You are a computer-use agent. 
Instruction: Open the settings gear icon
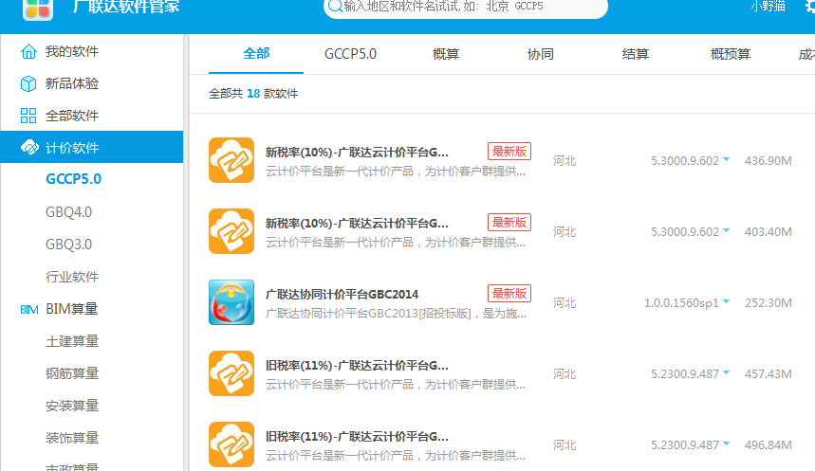[x=810, y=7]
